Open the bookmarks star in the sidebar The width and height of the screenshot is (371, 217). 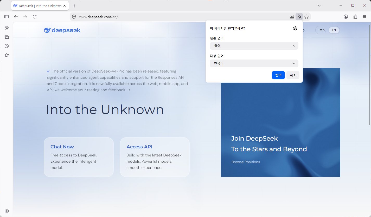click(x=7, y=55)
